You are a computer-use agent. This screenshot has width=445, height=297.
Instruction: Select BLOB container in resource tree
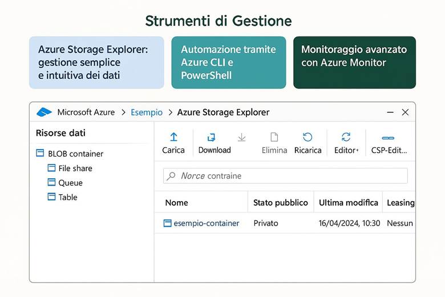coord(75,154)
